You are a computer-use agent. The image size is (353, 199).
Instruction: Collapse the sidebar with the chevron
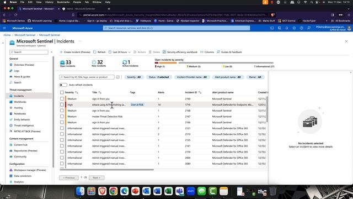point(51,52)
